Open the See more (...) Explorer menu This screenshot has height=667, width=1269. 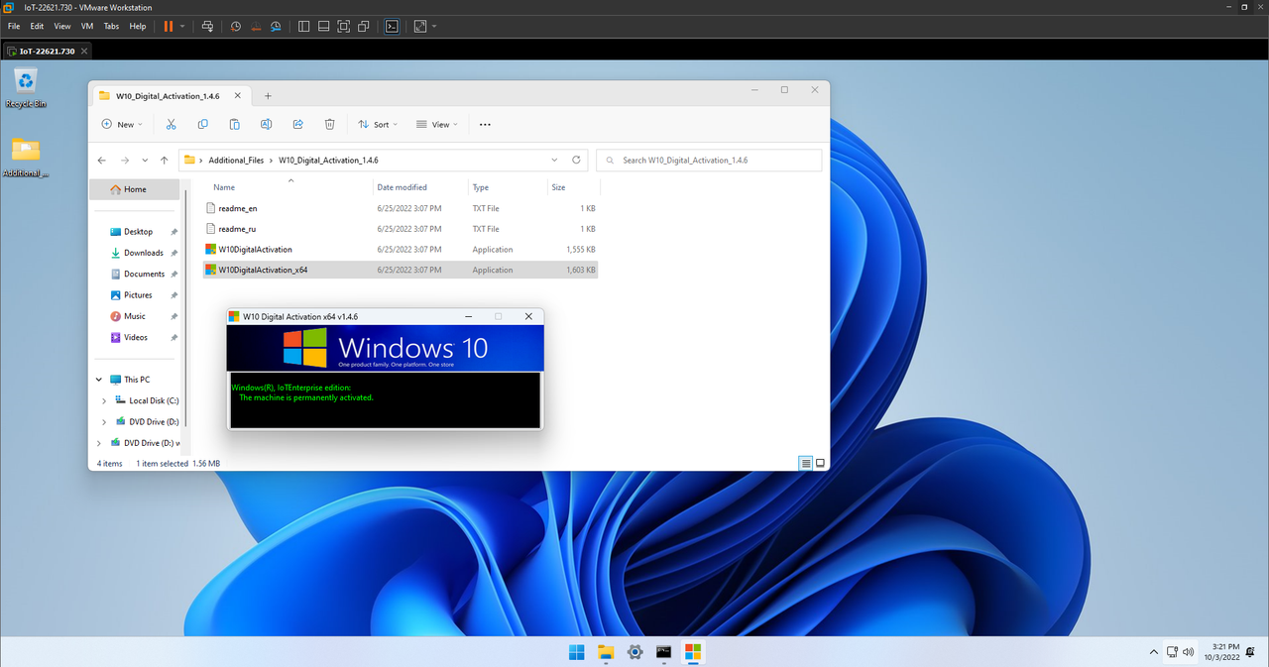tap(485, 124)
